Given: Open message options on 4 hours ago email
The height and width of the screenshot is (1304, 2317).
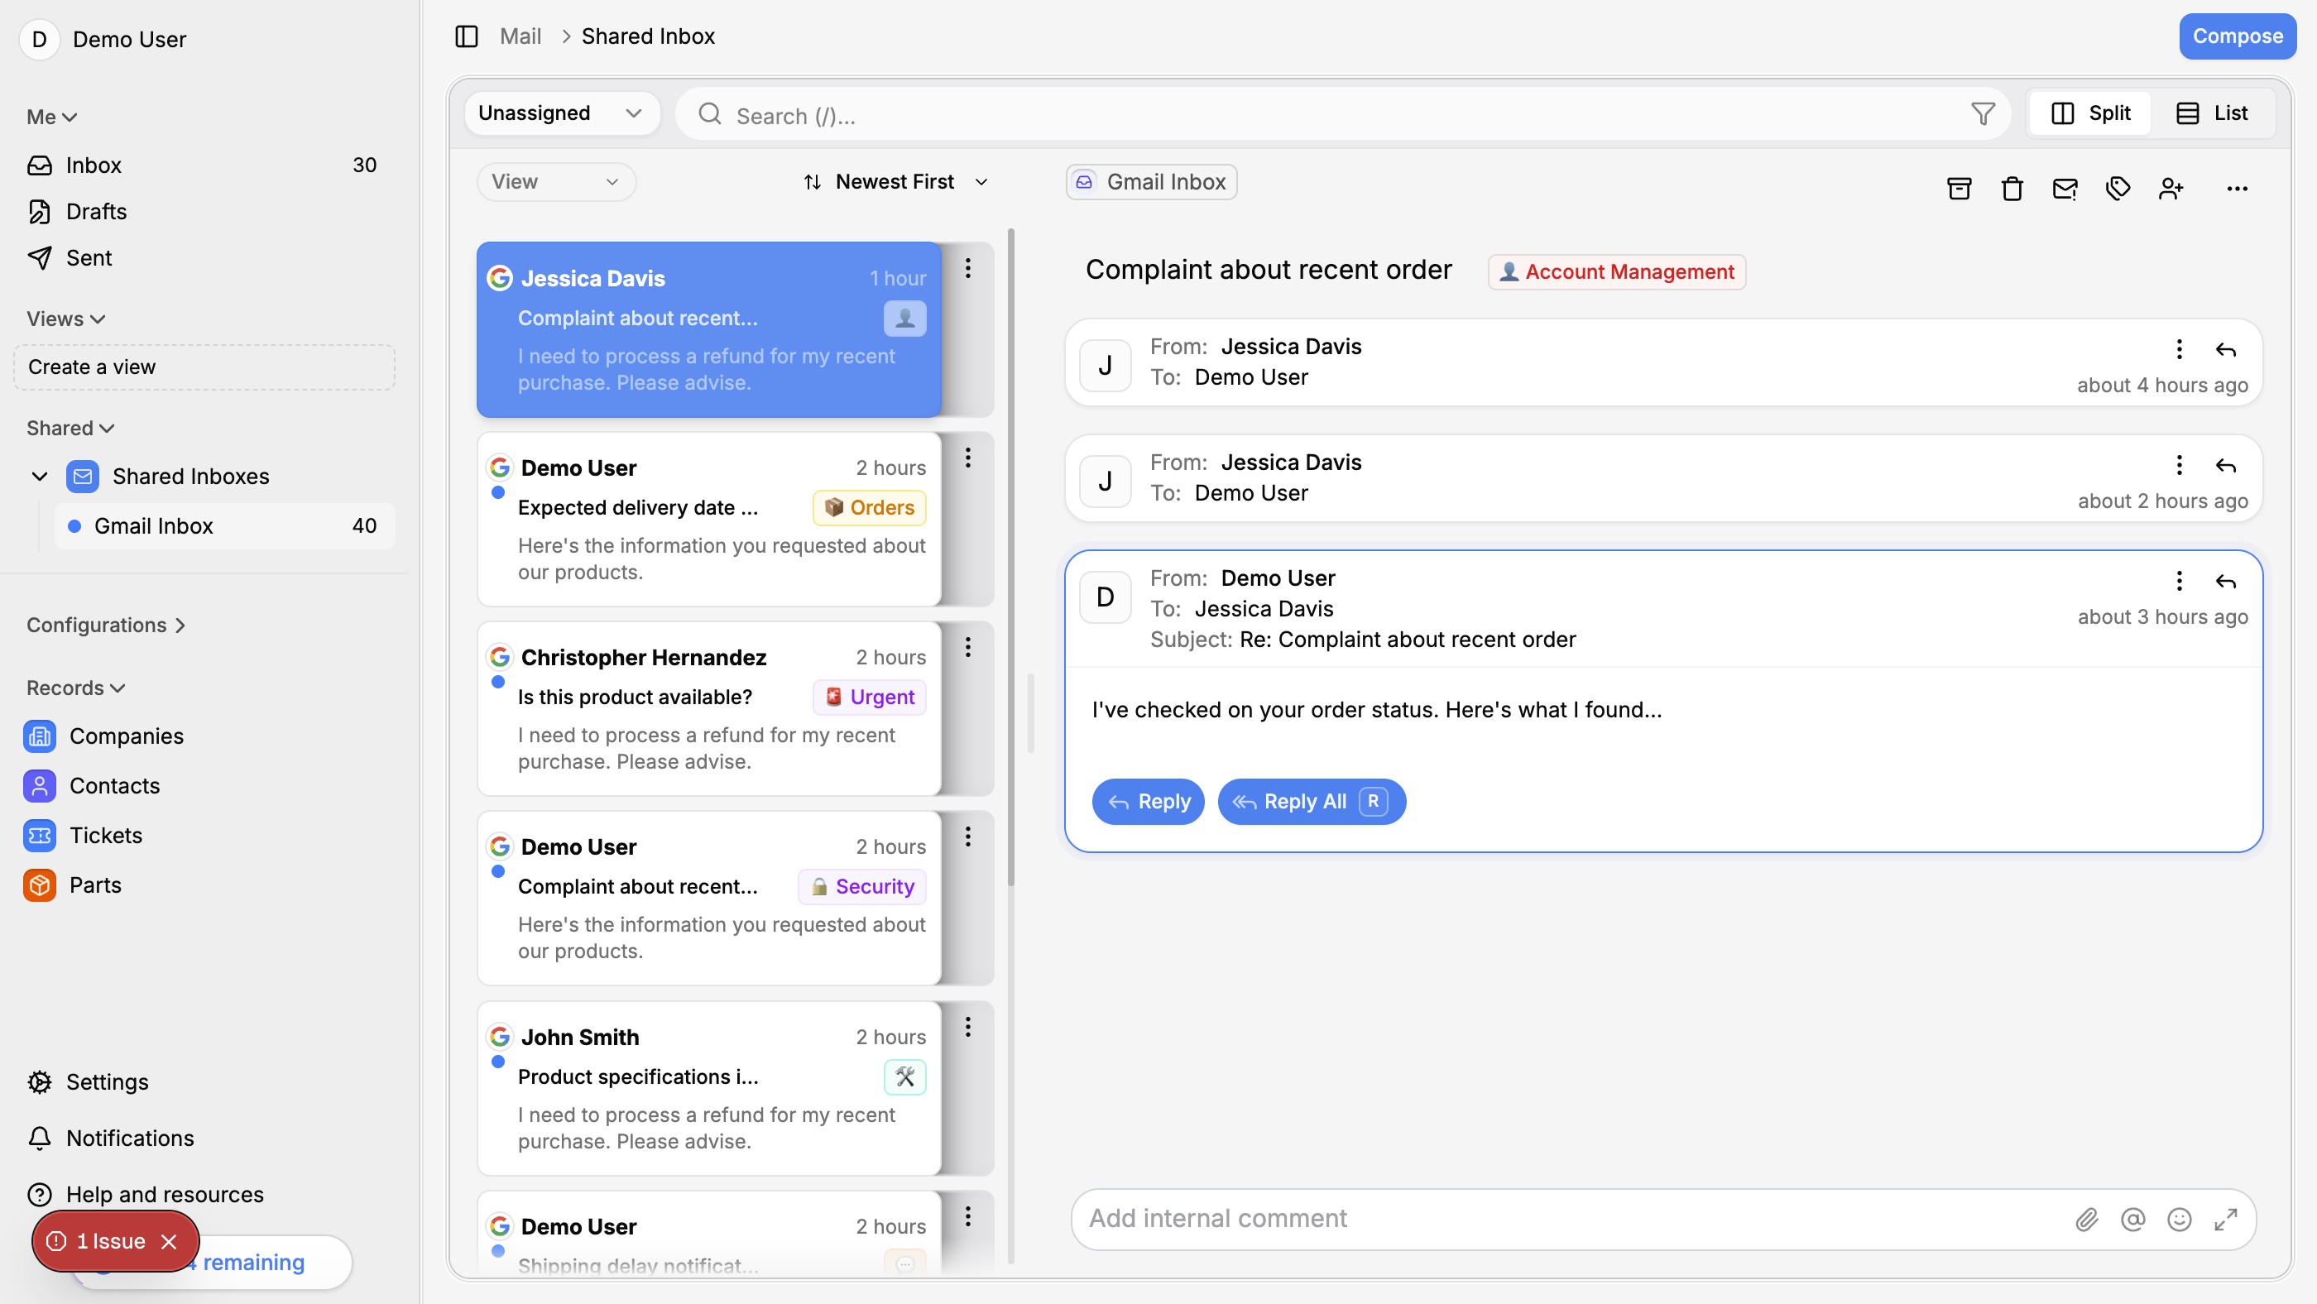Looking at the screenshot, I should [2180, 349].
